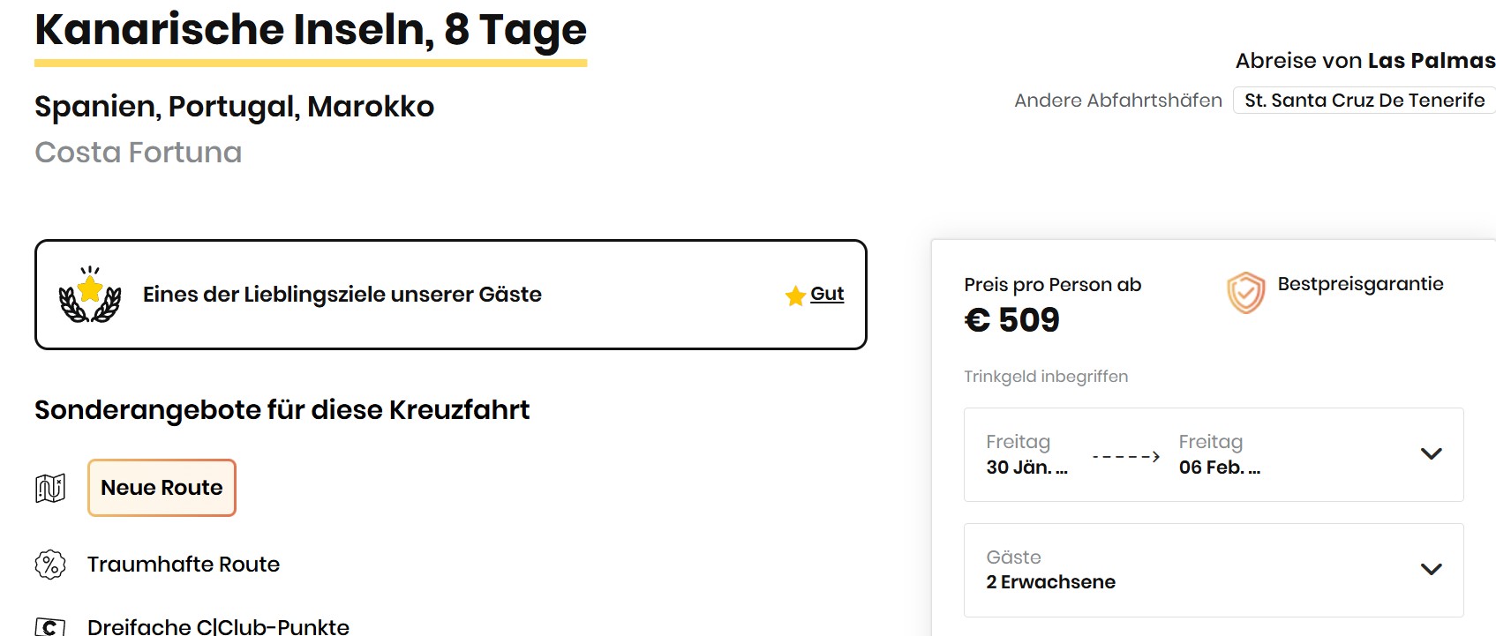1496x636 pixels.
Task: Click the Costa Fortuna ship name
Action: [138, 152]
